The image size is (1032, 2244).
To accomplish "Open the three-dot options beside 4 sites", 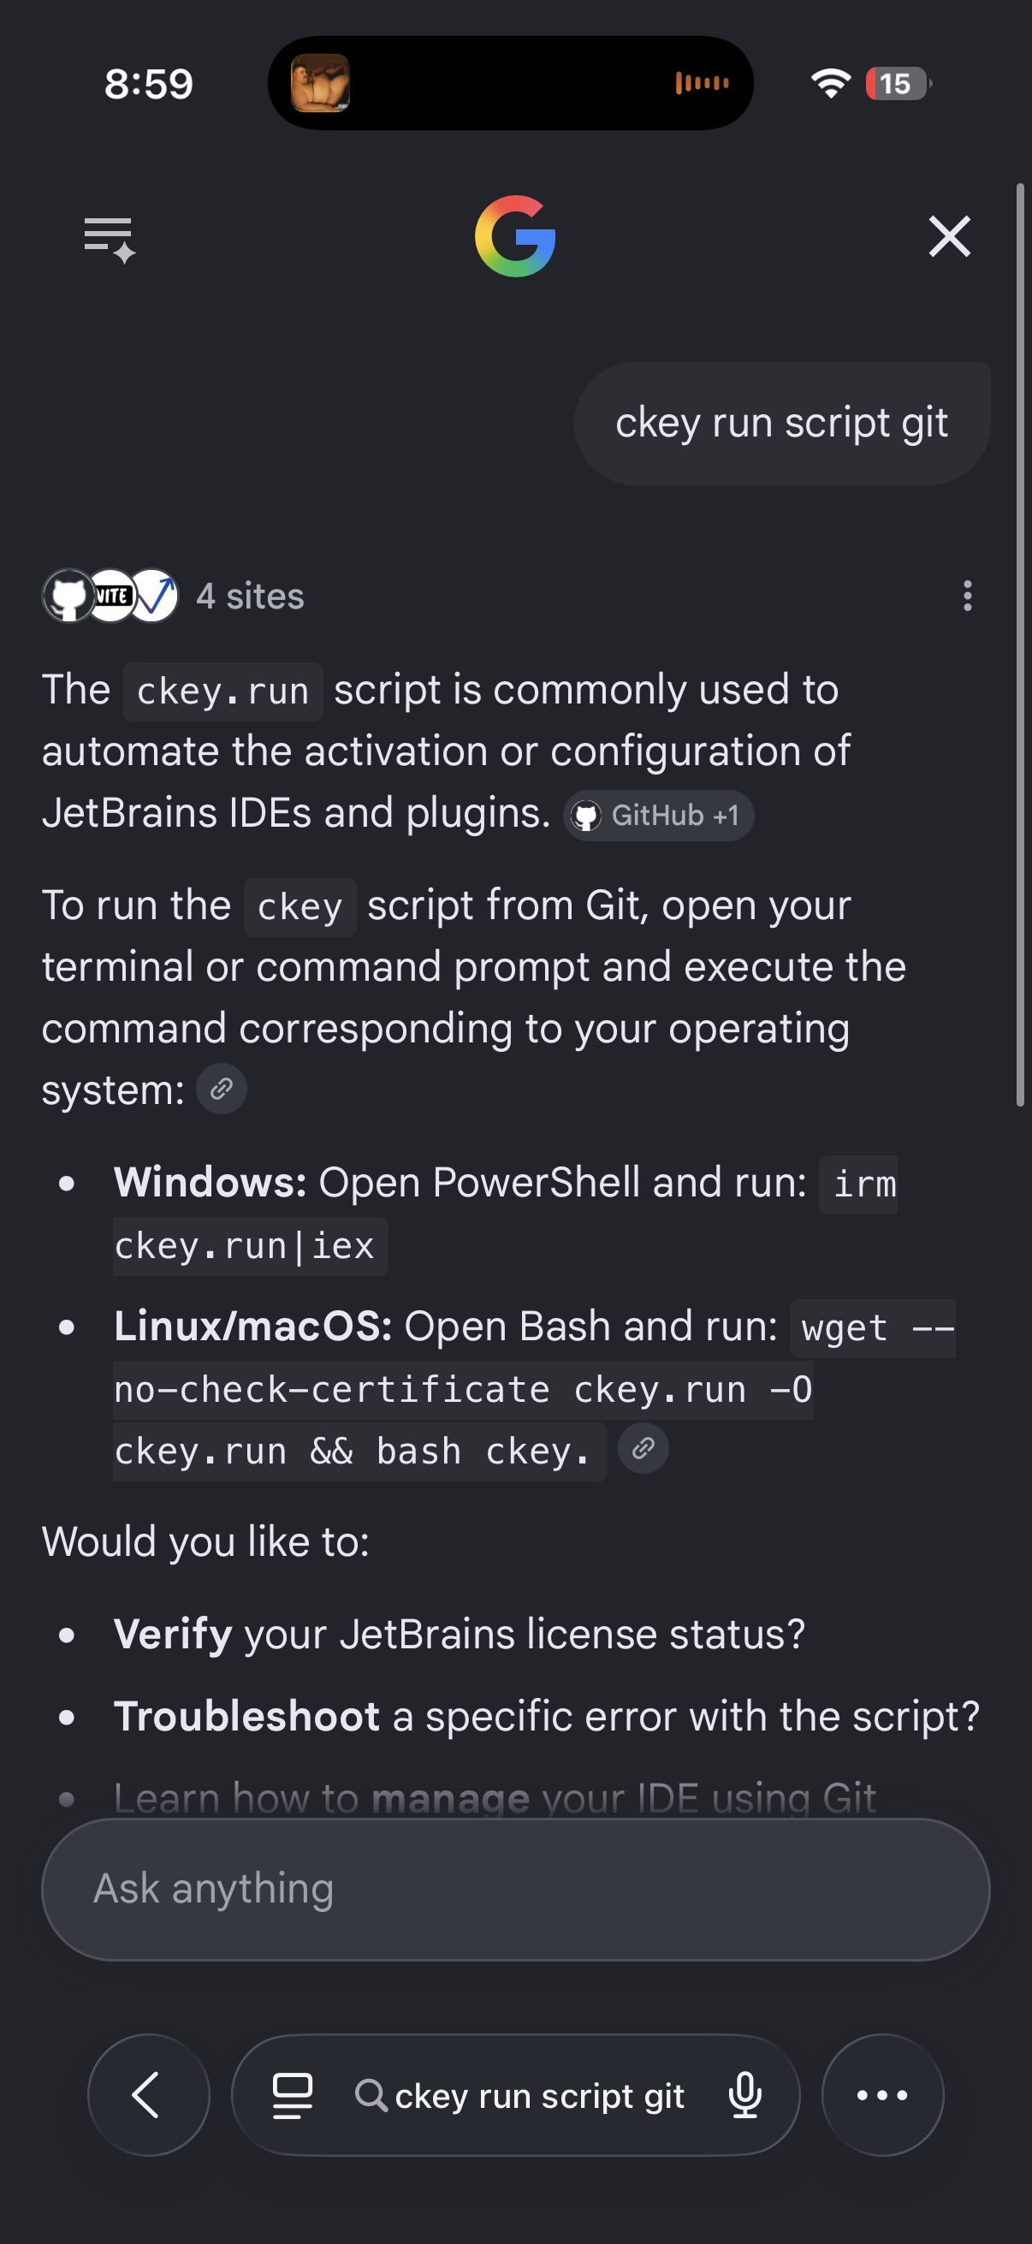I will [967, 596].
